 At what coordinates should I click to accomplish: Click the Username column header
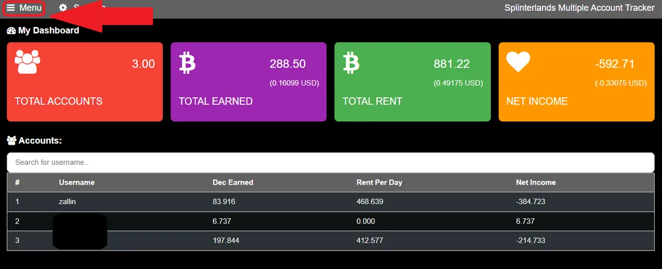pos(77,182)
